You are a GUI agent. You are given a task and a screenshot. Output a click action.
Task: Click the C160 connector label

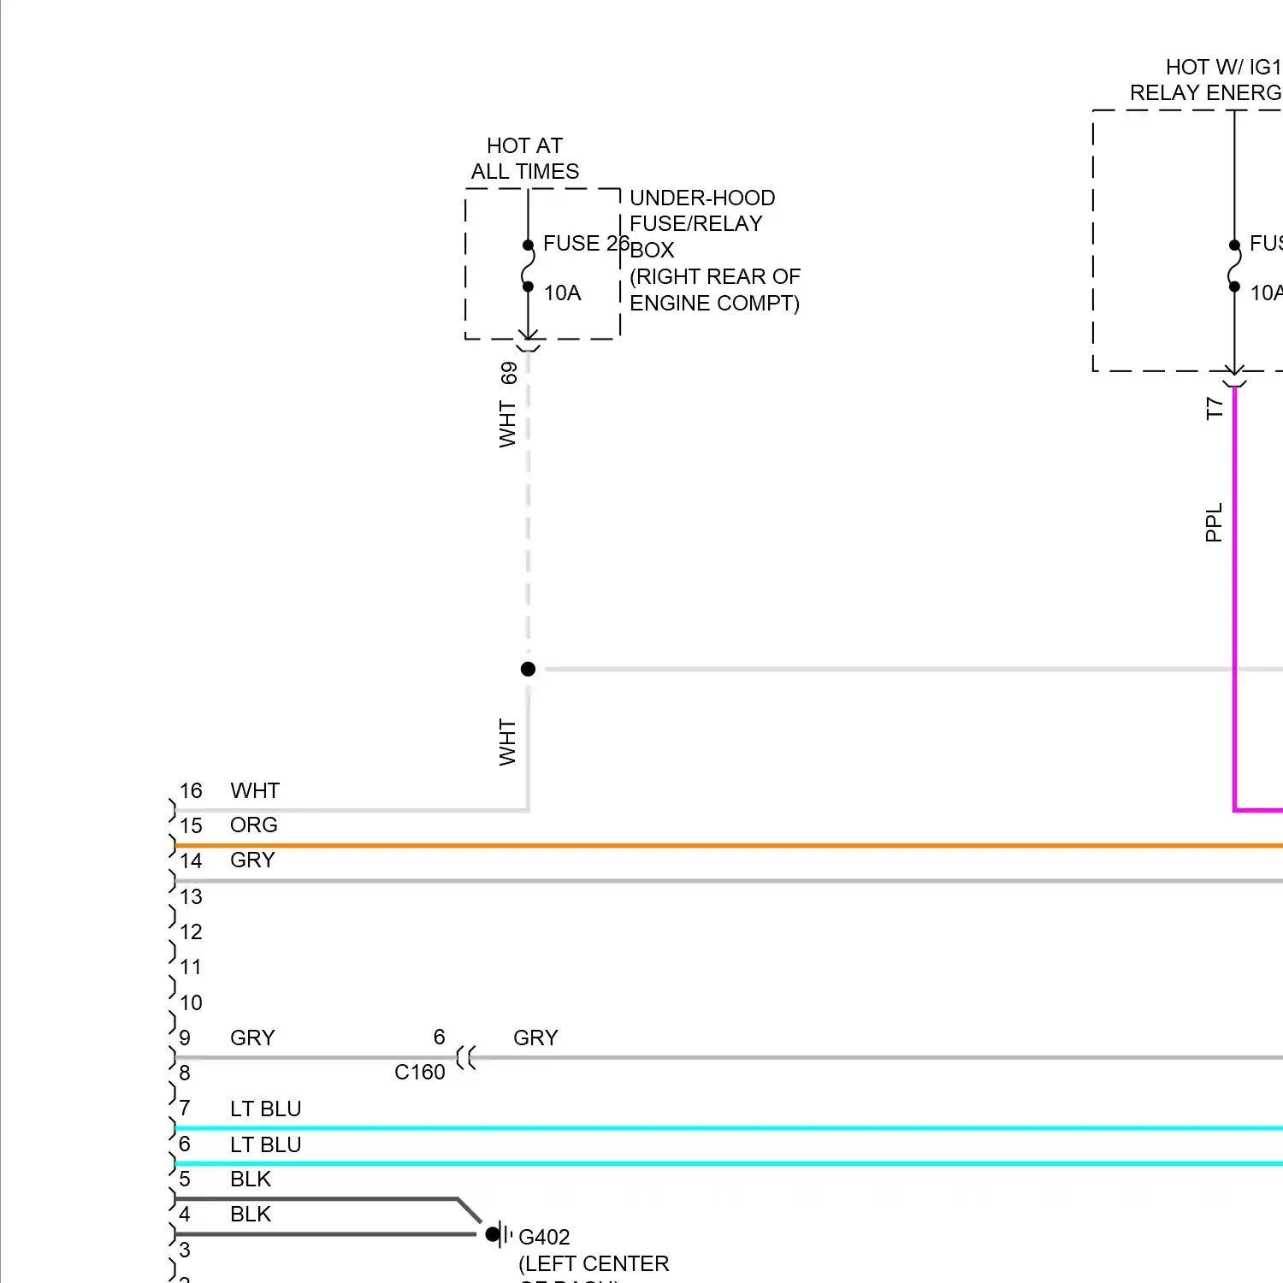(418, 1071)
